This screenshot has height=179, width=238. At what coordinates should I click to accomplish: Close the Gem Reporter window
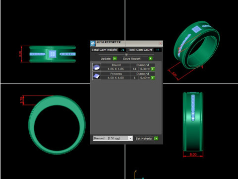tap(160, 43)
